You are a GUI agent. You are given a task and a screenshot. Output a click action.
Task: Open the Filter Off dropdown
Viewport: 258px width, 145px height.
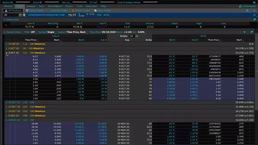[33, 32]
